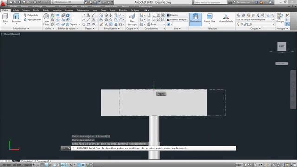Open the Réaliste visual style dropdown
This screenshot has height=167, width=297.
click(177, 15)
